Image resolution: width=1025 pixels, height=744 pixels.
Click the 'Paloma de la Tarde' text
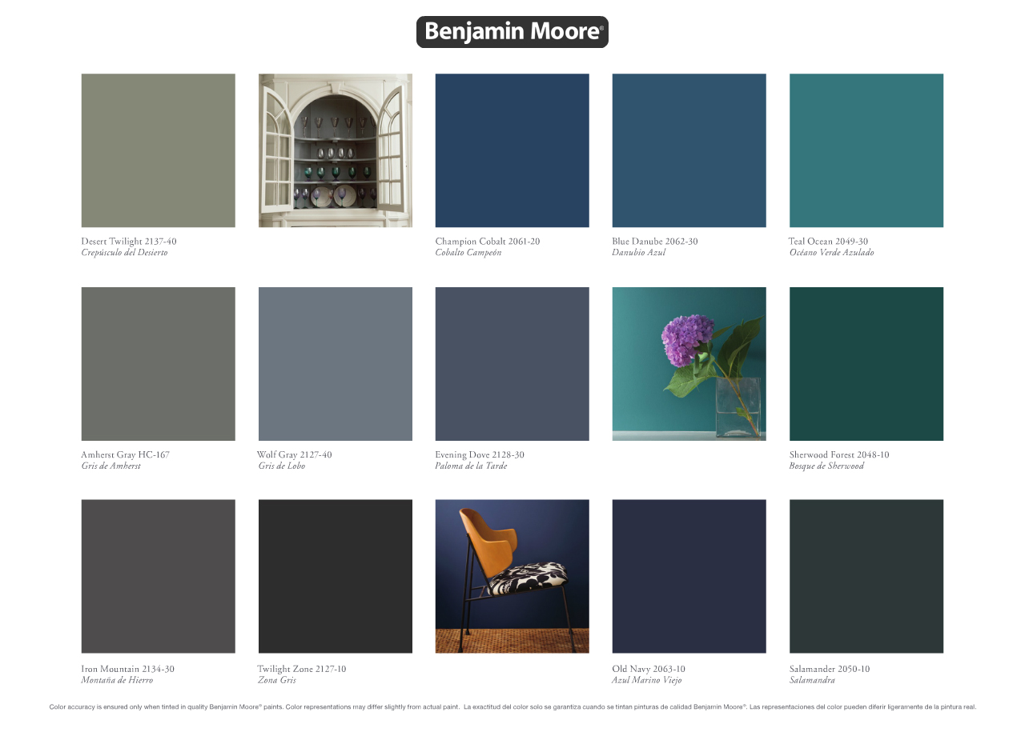tap(471, 466)
